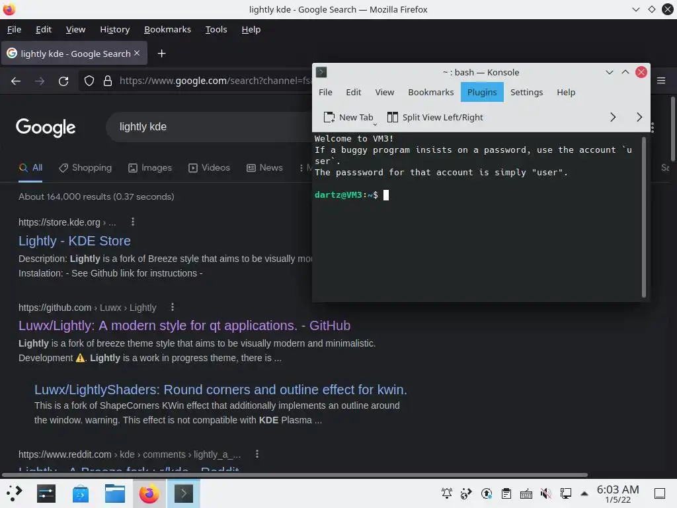This screenshot has width=677, height=508.
Task: Click the Konsole window terminal icon
Action: 321,72
